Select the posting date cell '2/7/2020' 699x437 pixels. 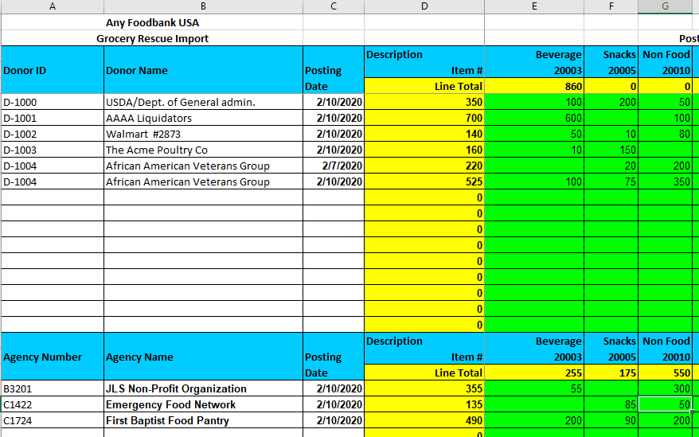point(333,166)
